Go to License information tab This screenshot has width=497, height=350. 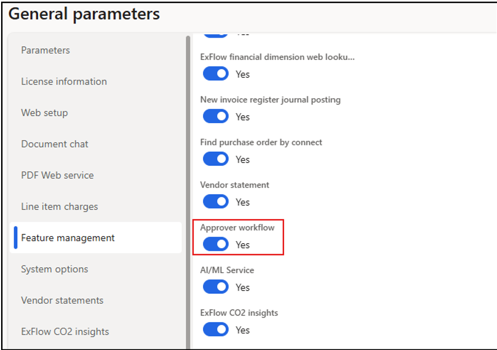click(64, 81)
